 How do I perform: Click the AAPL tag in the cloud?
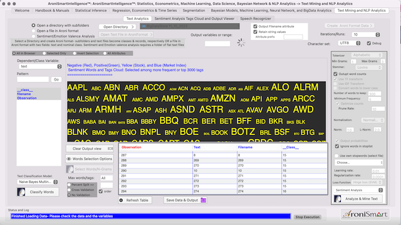tap(78, 87)
